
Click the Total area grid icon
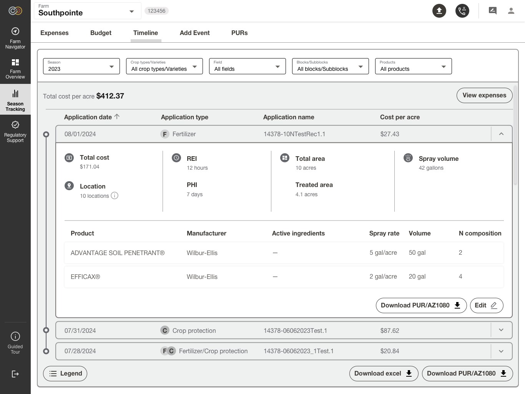click(x=285, y=158)
